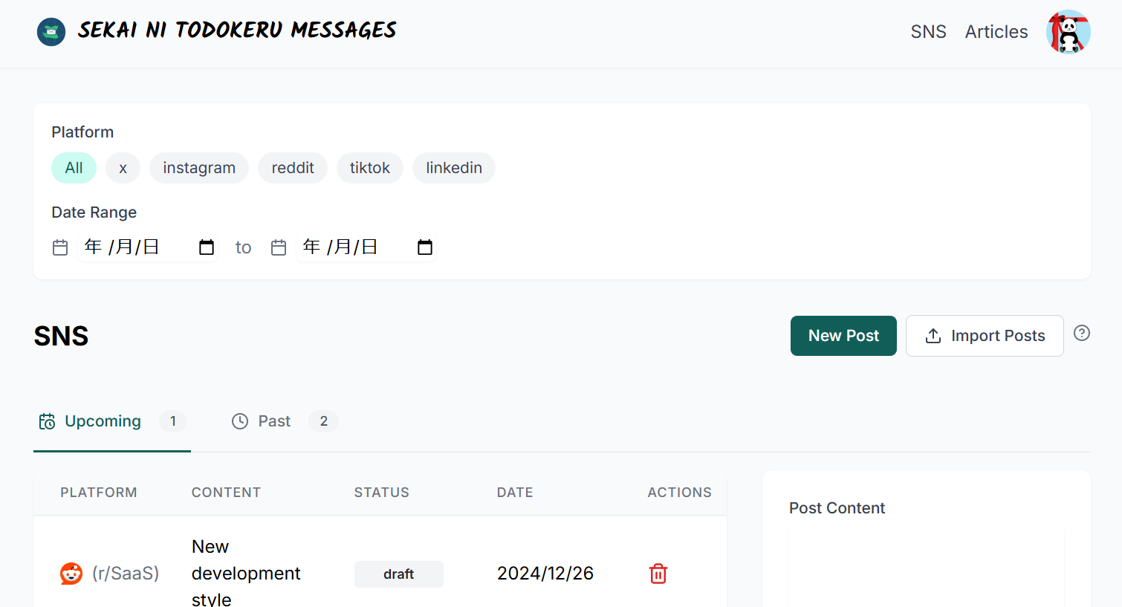Image resolution: width=1122 pixels, height=607 pixels.
Task: Filter posts by All platforms
Action: [74, 168]
